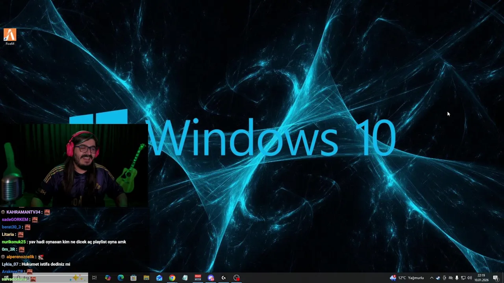This screenshot has height=283, width=504.
Task: Open the microphone tray icon
Action: click(457, 278)
